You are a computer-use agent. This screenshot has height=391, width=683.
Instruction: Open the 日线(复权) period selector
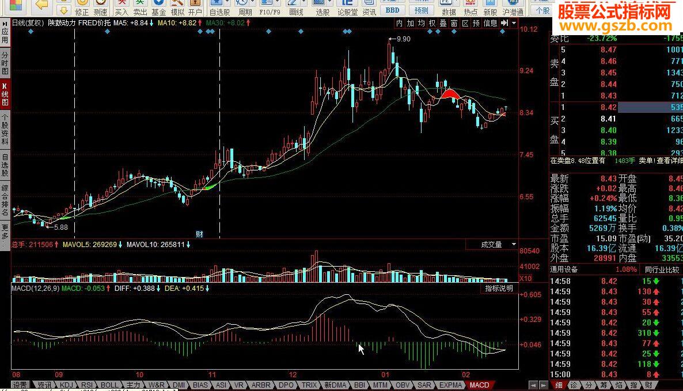[28, 22]
